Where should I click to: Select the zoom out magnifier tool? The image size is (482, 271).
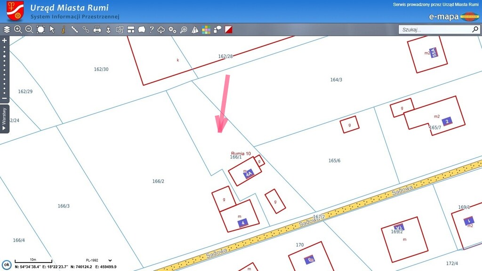(x=29, y=30)
